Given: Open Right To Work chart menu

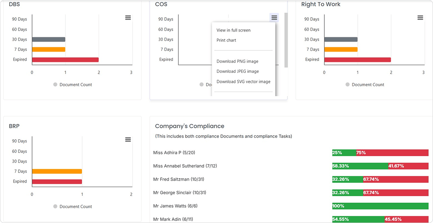Looking at the screenshot, I should 420,18.
